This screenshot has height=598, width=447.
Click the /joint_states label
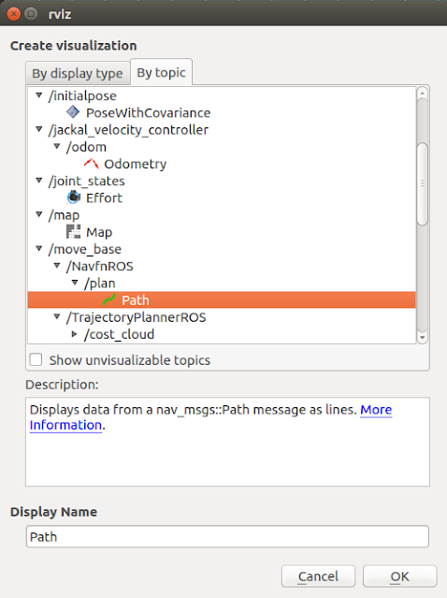tap(87, 182)
